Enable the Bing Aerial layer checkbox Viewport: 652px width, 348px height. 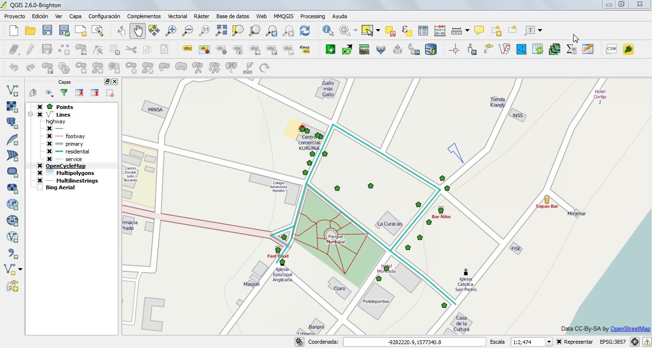(x=40, y=187)
